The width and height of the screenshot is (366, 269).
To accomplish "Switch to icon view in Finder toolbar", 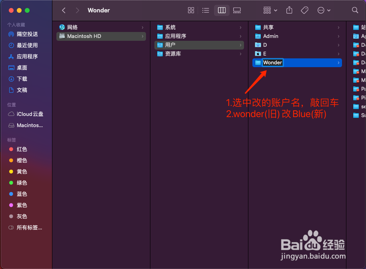I will coord(191,10).
